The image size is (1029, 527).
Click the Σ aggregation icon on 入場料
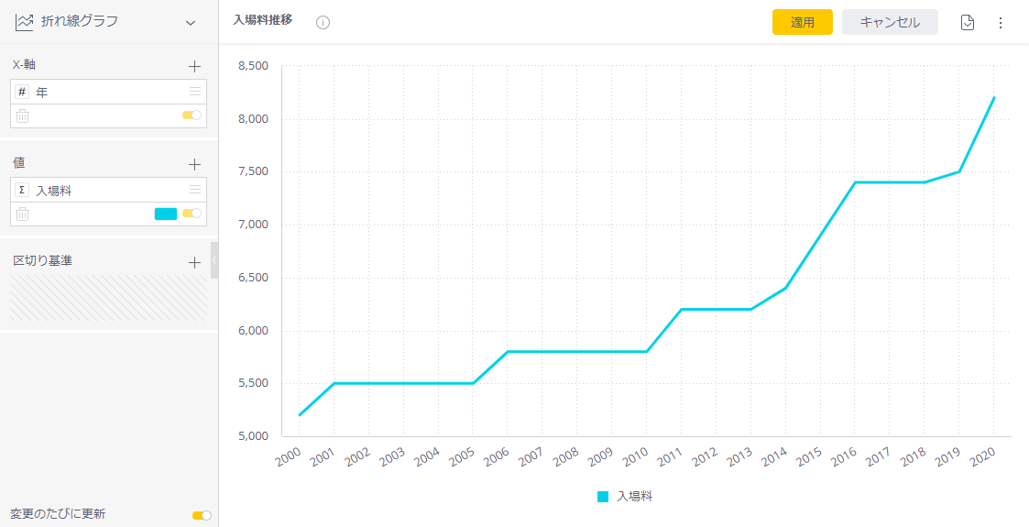pyautogui.click(x=23, y=190)
